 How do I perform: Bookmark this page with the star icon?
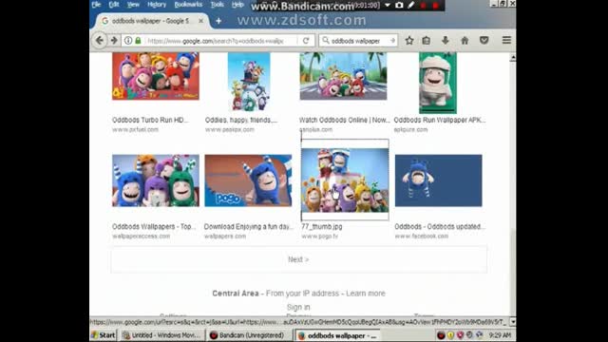409,40
